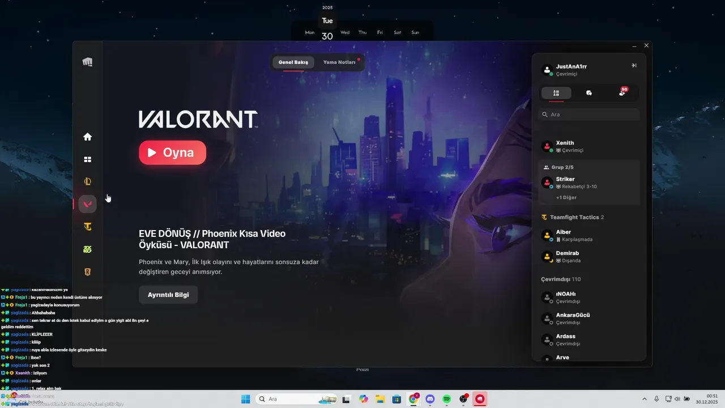Click the microphone tray icon

coord(656,399)
